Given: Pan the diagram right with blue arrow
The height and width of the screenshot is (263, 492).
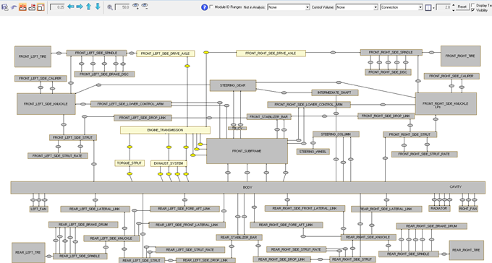Looking at the screenshot, I should [80, 7].
